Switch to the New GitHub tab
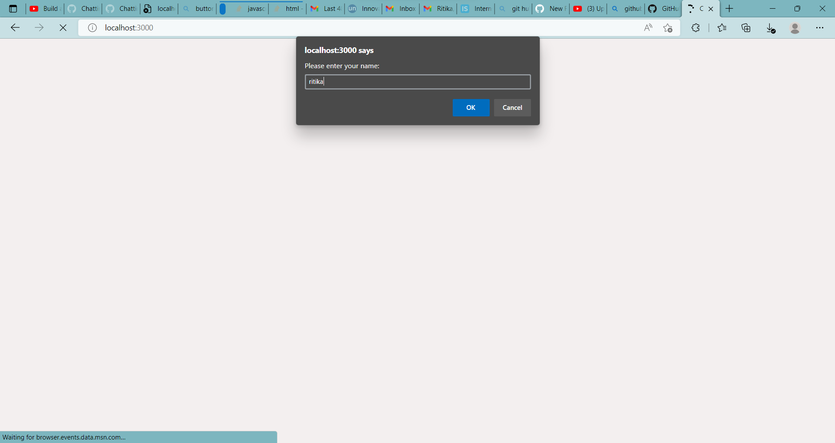The height and width of the screenshot is (443, 835). click(551, 9)
